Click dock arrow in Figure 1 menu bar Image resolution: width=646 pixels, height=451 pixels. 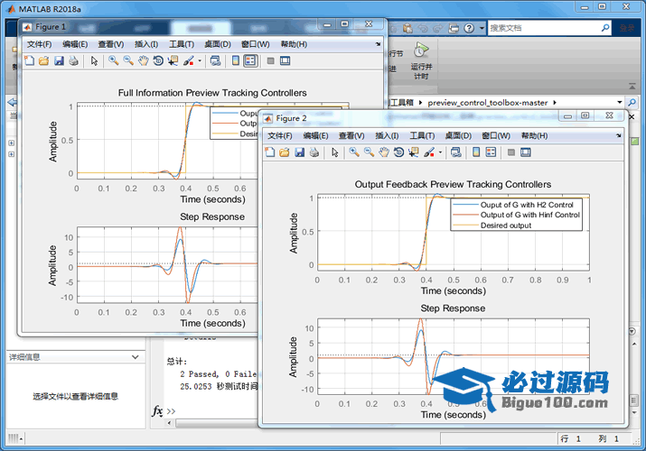coord(379,44)
